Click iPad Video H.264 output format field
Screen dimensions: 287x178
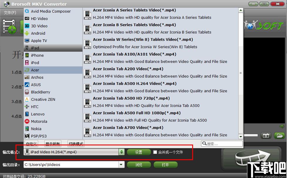tap(71, 152)
